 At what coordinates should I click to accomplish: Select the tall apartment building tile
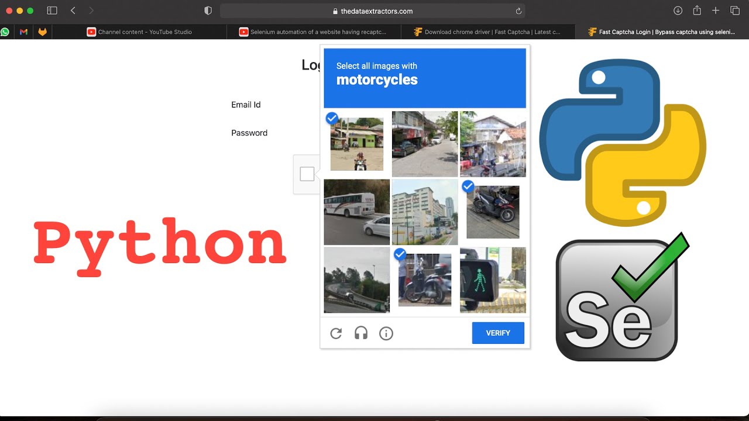click(x=425, y=212)
